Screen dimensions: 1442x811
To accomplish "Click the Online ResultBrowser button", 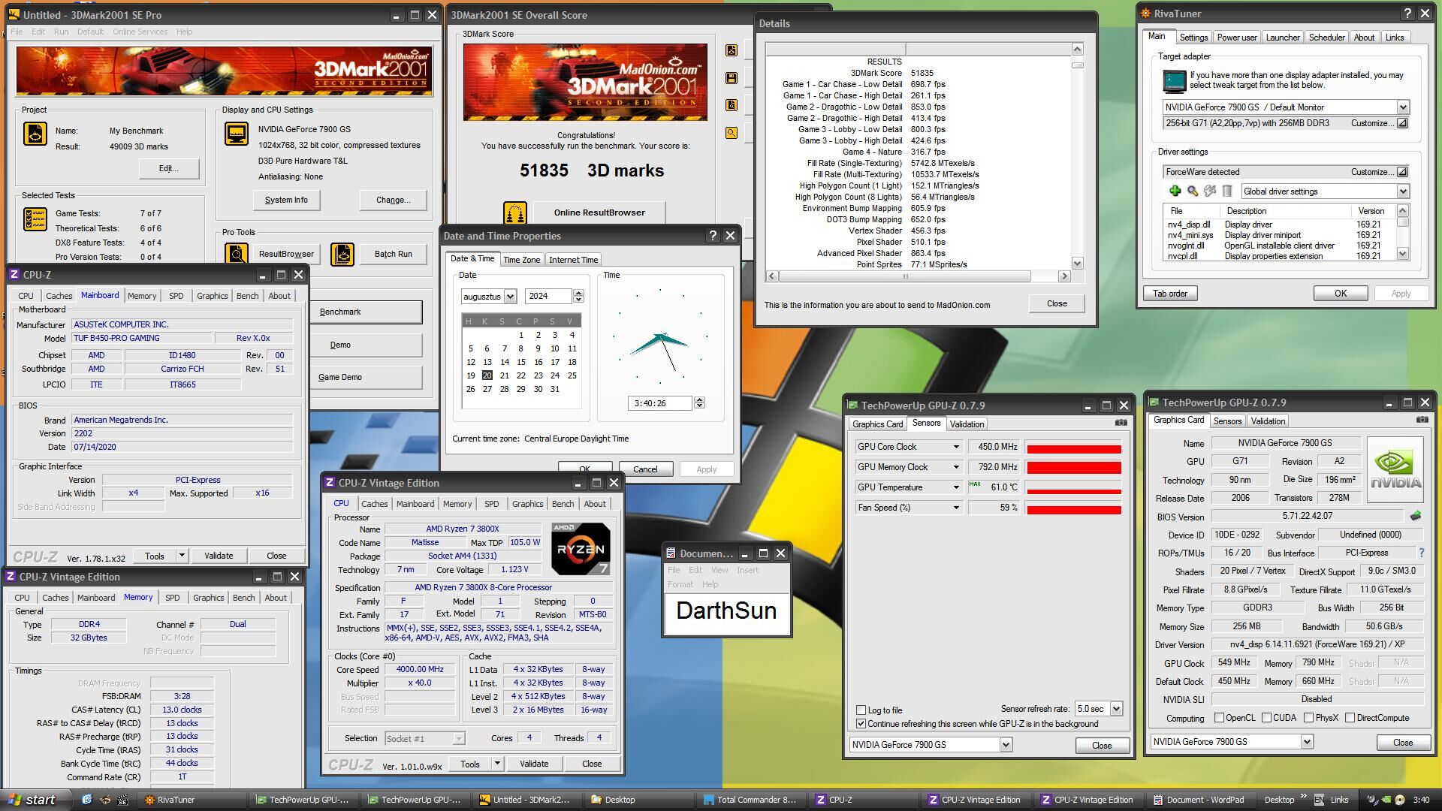I will pos(599,213).
